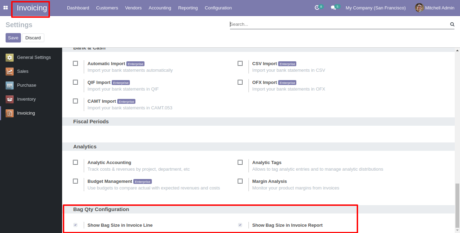
Task: Enable the Budget Management checkbox
Action: pos(75,181)
